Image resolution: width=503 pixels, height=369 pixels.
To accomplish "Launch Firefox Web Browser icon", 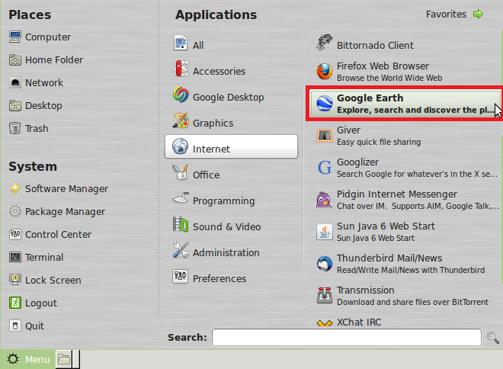I will (325, 72).
